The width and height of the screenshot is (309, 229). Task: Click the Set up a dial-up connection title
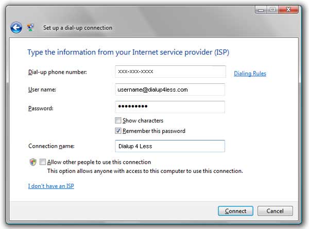(x=78, y=28)
